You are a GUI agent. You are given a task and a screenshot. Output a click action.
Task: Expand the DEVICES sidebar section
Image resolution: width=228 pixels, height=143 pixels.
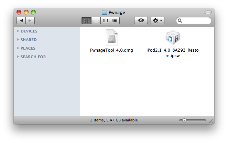coord(18,31)
